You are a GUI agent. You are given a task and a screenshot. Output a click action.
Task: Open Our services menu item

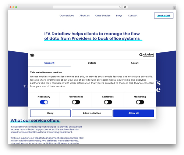[x=67, y=15]
